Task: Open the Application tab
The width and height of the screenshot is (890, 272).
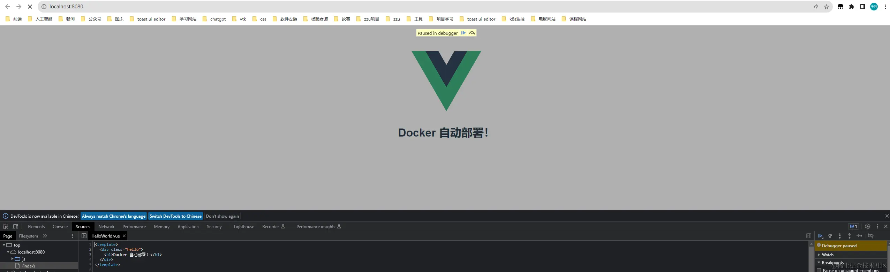Action: pyautogui.click(x=188, y=226)
